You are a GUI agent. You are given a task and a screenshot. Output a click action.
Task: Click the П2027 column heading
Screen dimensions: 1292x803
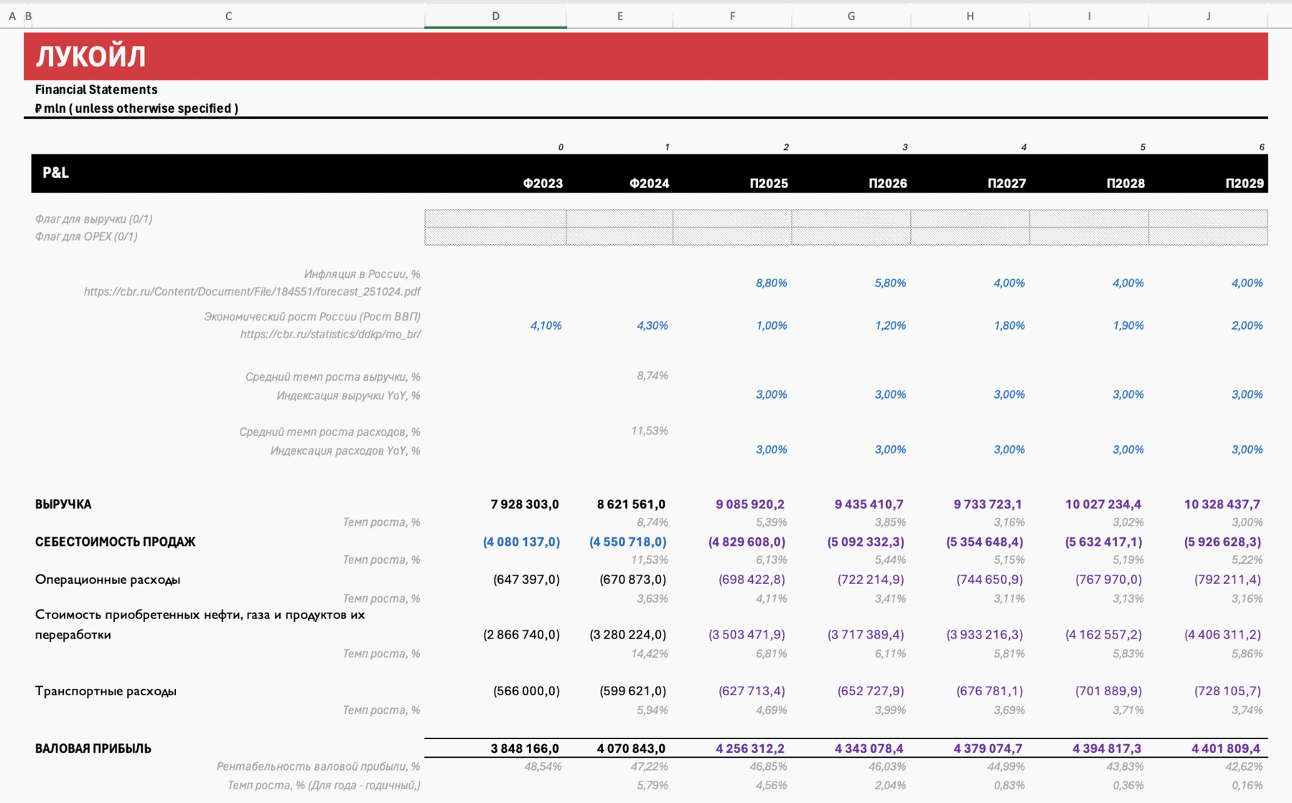tap(1006, 183)
